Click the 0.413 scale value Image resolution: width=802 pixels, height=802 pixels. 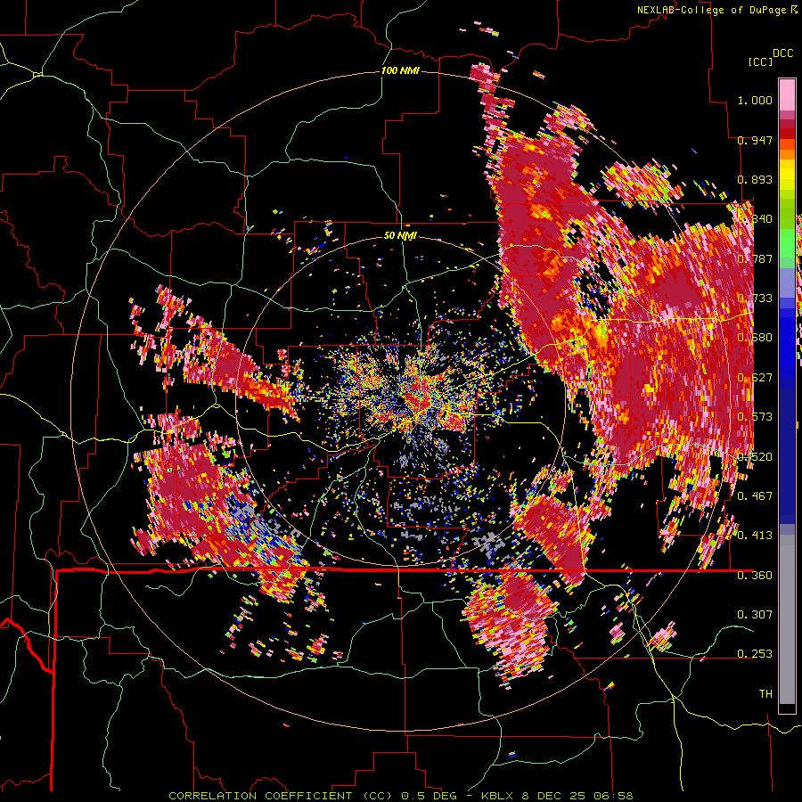755,536
